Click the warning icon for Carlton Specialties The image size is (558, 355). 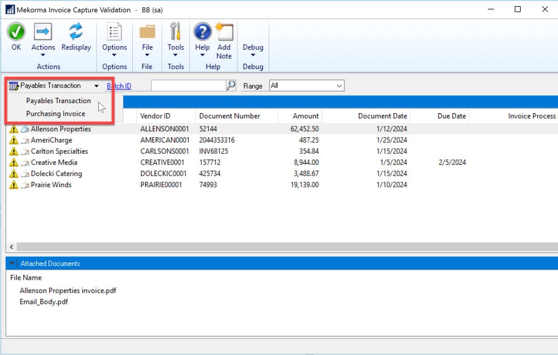13,152
